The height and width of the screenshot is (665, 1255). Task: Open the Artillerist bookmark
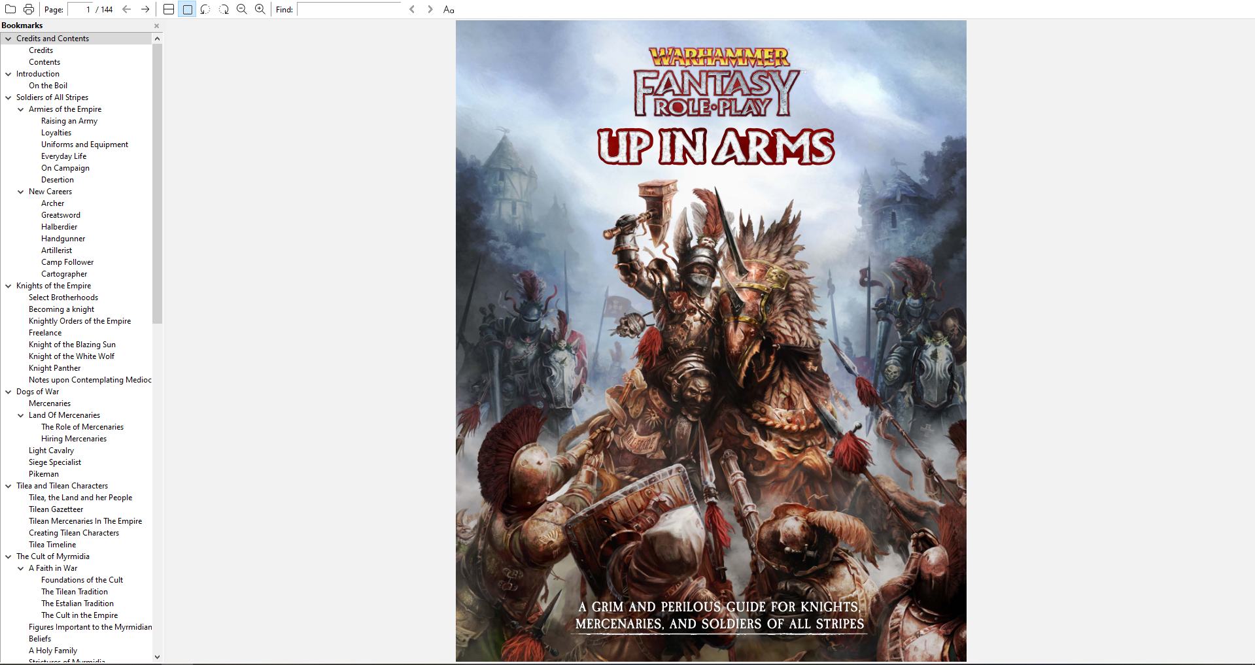[56, 250]
